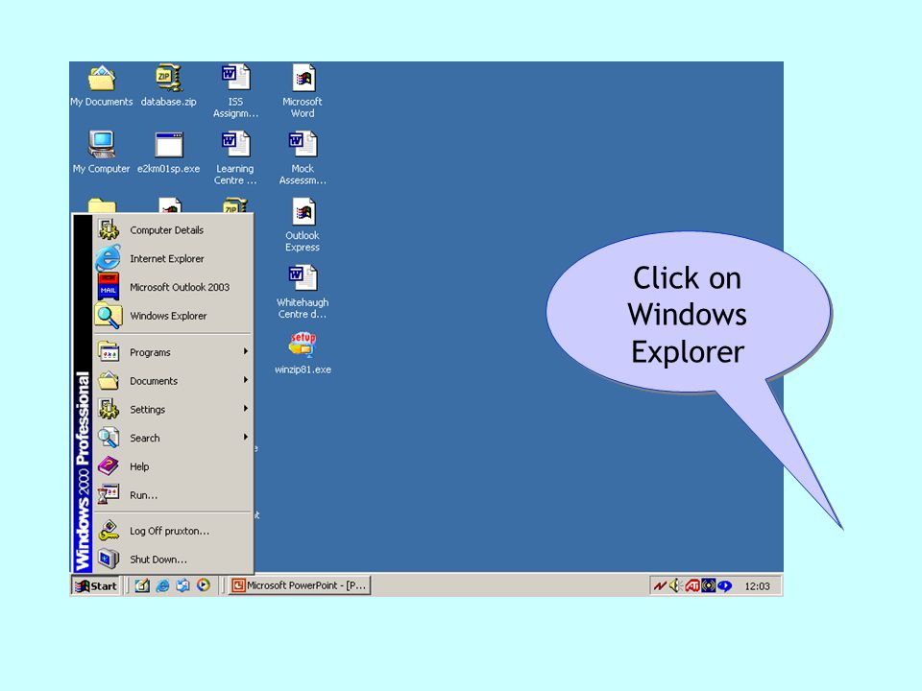Image resolution: width=922 pixels, height=691 pixels.
Task: Select Log Off pruxton... entry
Action: 173,531
